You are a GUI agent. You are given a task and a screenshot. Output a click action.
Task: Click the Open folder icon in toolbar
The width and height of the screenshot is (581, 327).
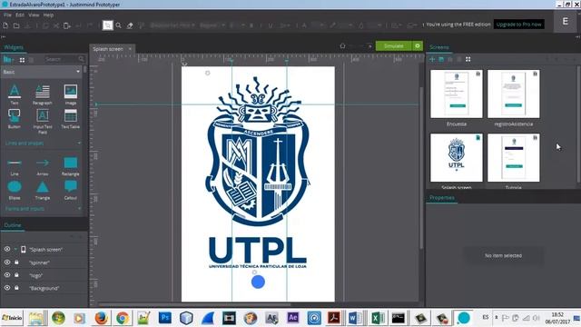tap(16, 25)
